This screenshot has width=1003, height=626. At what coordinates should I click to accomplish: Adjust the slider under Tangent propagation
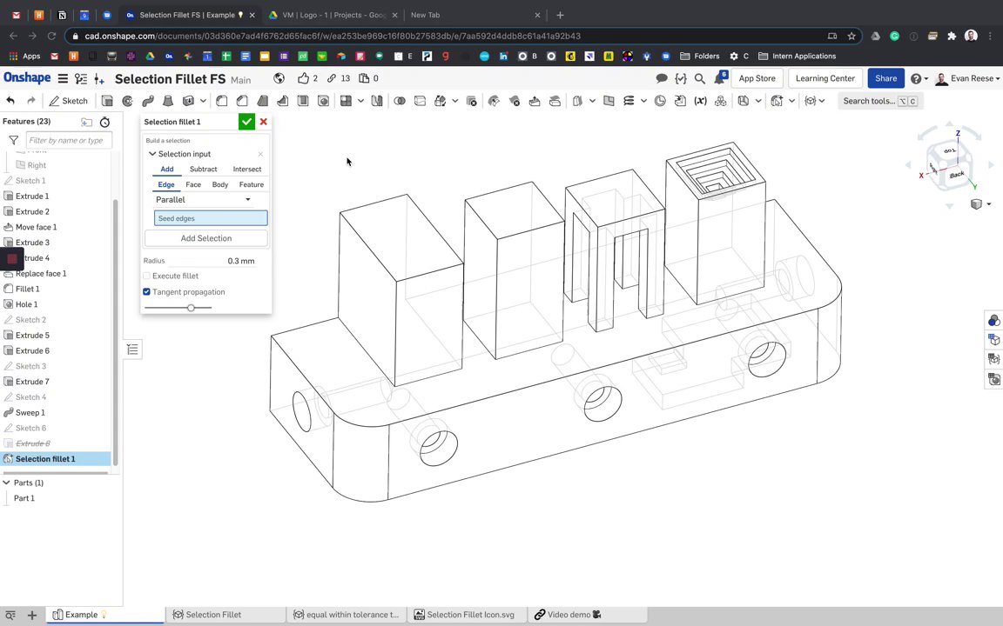click(x=191, y=308)
